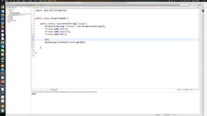Minimize the editor area
The width and height of the screenshot is (207, 116).
[x=196, y=7]
